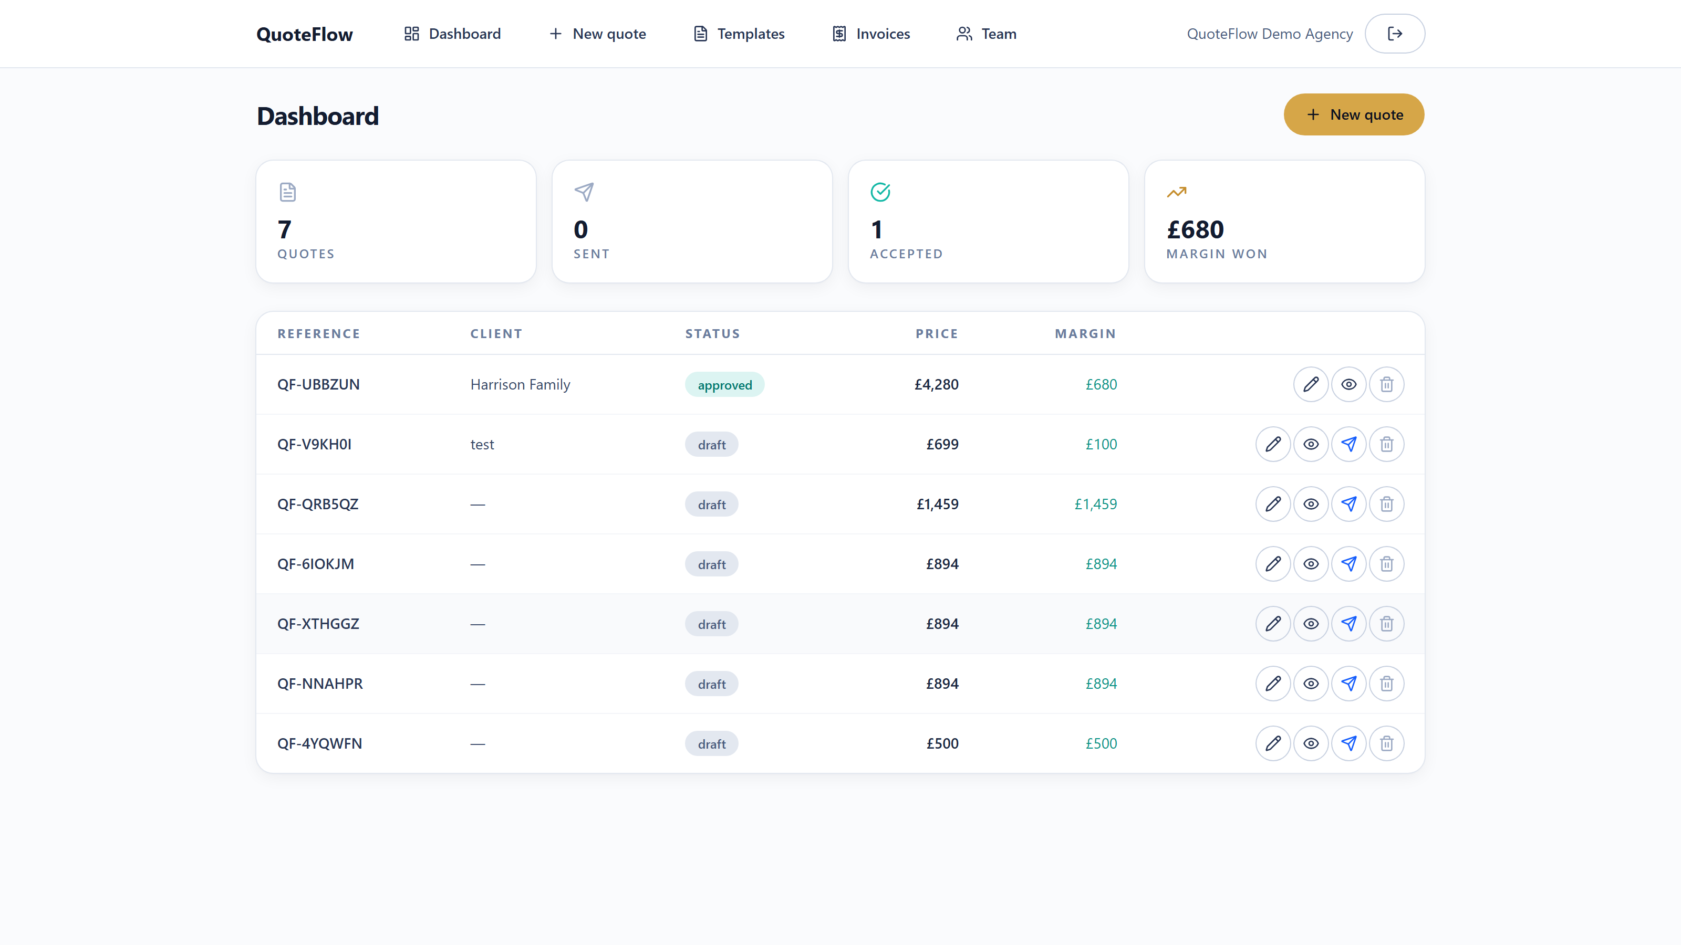The width and height of the screenshot is (1681, 945).
Task: Delete quote QF-4YQWFN with trash icon
Action: pyautogui.click(x=1386, y=743)
